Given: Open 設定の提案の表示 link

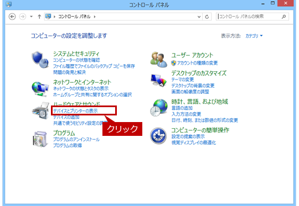Looking at the screenshot, I should (x=188, y=136).
